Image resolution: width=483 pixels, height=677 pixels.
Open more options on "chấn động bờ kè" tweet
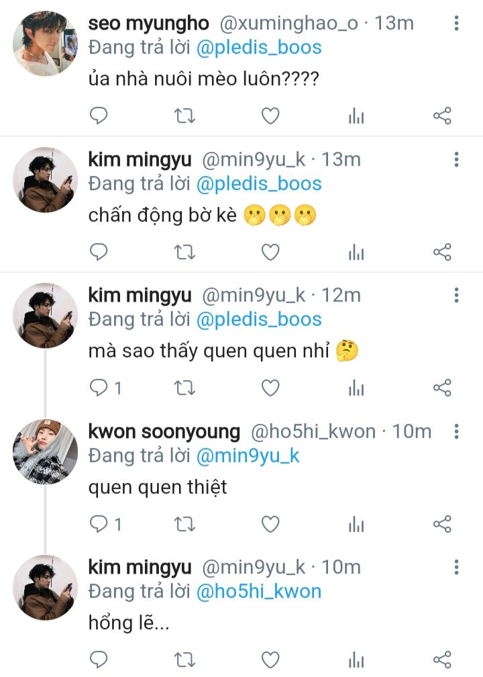coord(456,160)
